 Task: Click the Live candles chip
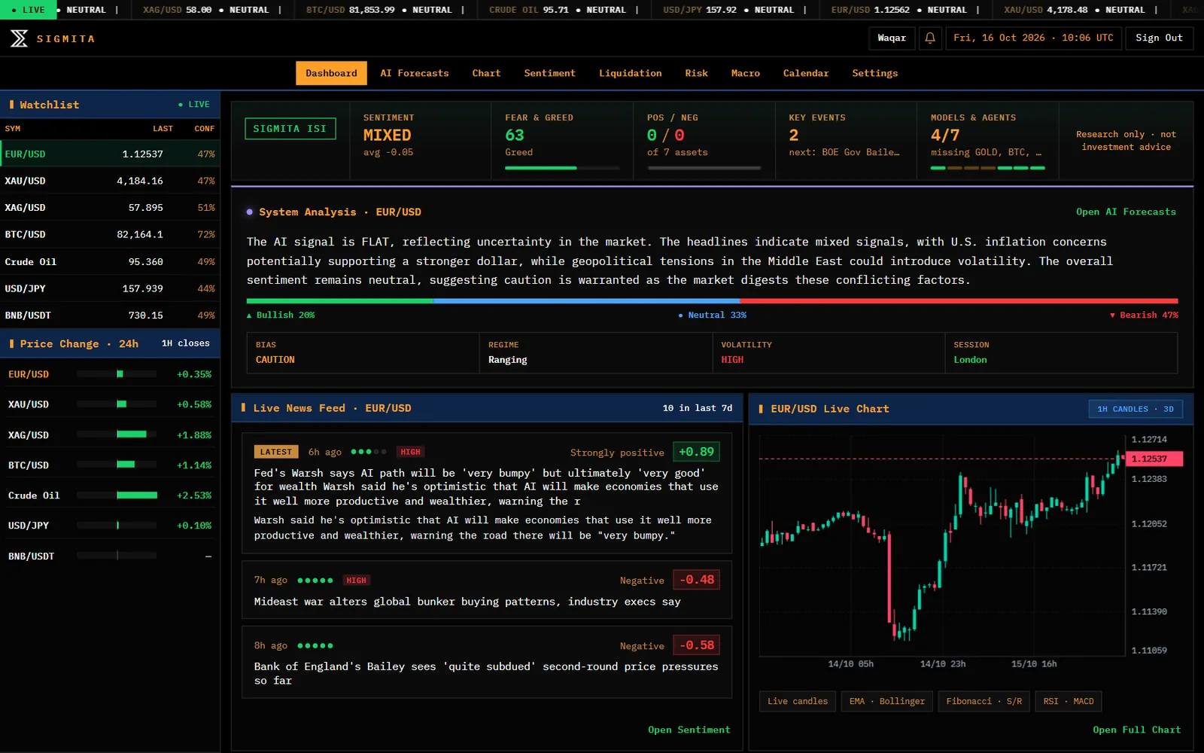click(x=797, y=701)
